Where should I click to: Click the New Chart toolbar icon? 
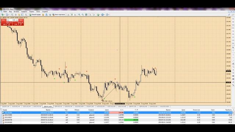point(3,15)
